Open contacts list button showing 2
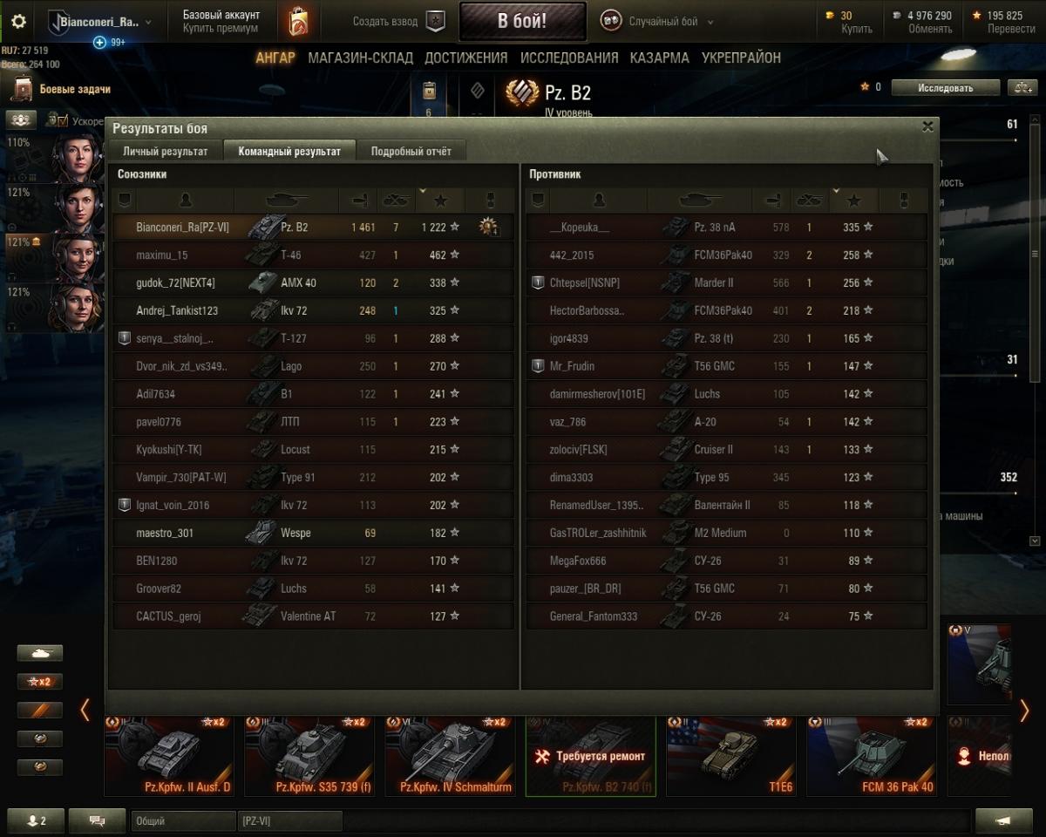 click(36, 820)
